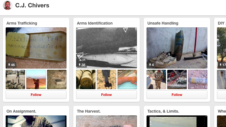
Task: Open the C.J. Chivers profile name
Action: (x=32, y=5)
